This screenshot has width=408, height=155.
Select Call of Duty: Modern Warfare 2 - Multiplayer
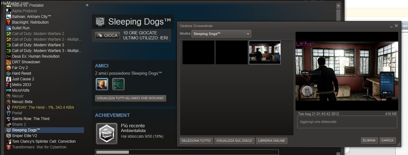tap(44, 39)
